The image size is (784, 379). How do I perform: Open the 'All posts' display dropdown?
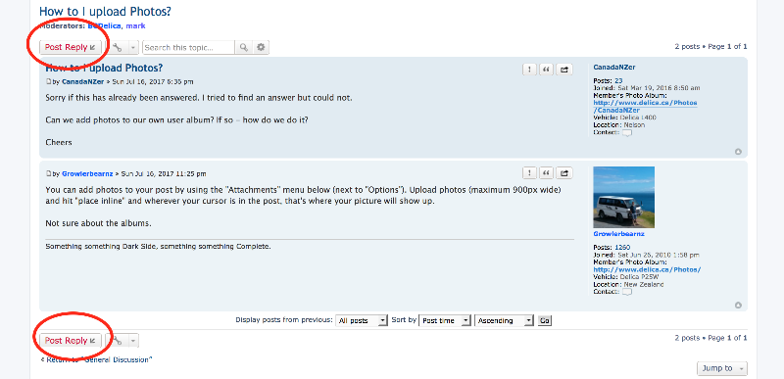[361, 320]
